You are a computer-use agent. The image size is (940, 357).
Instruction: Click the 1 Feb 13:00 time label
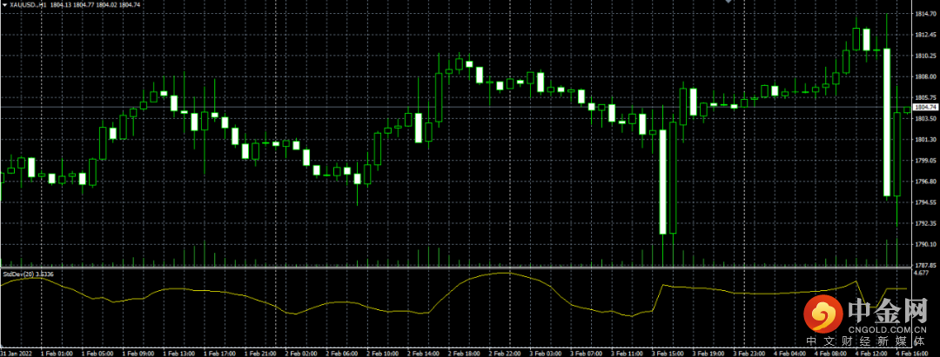(178, 353)
